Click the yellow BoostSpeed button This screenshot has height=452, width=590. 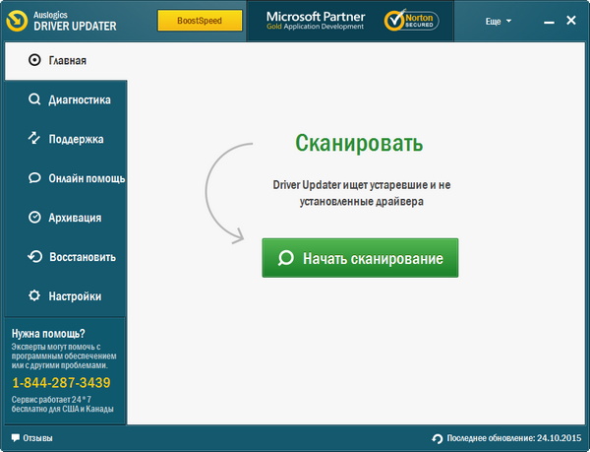[201, 21]
